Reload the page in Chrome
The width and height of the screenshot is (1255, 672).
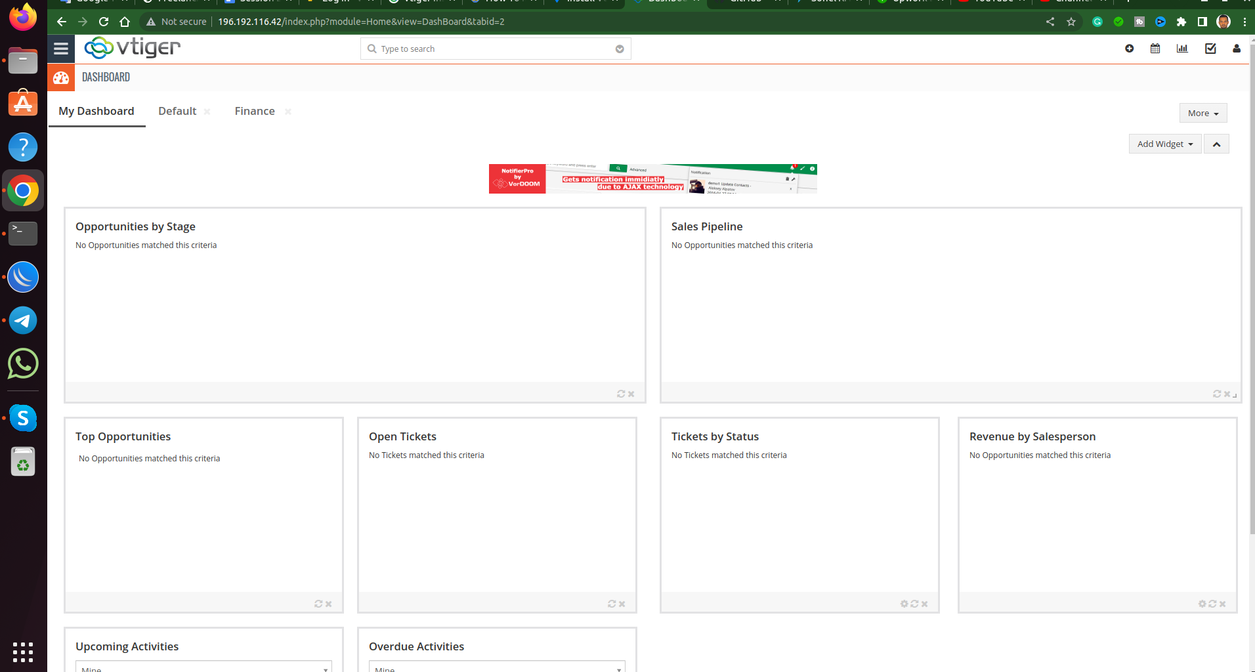click(x=104, y=22)
